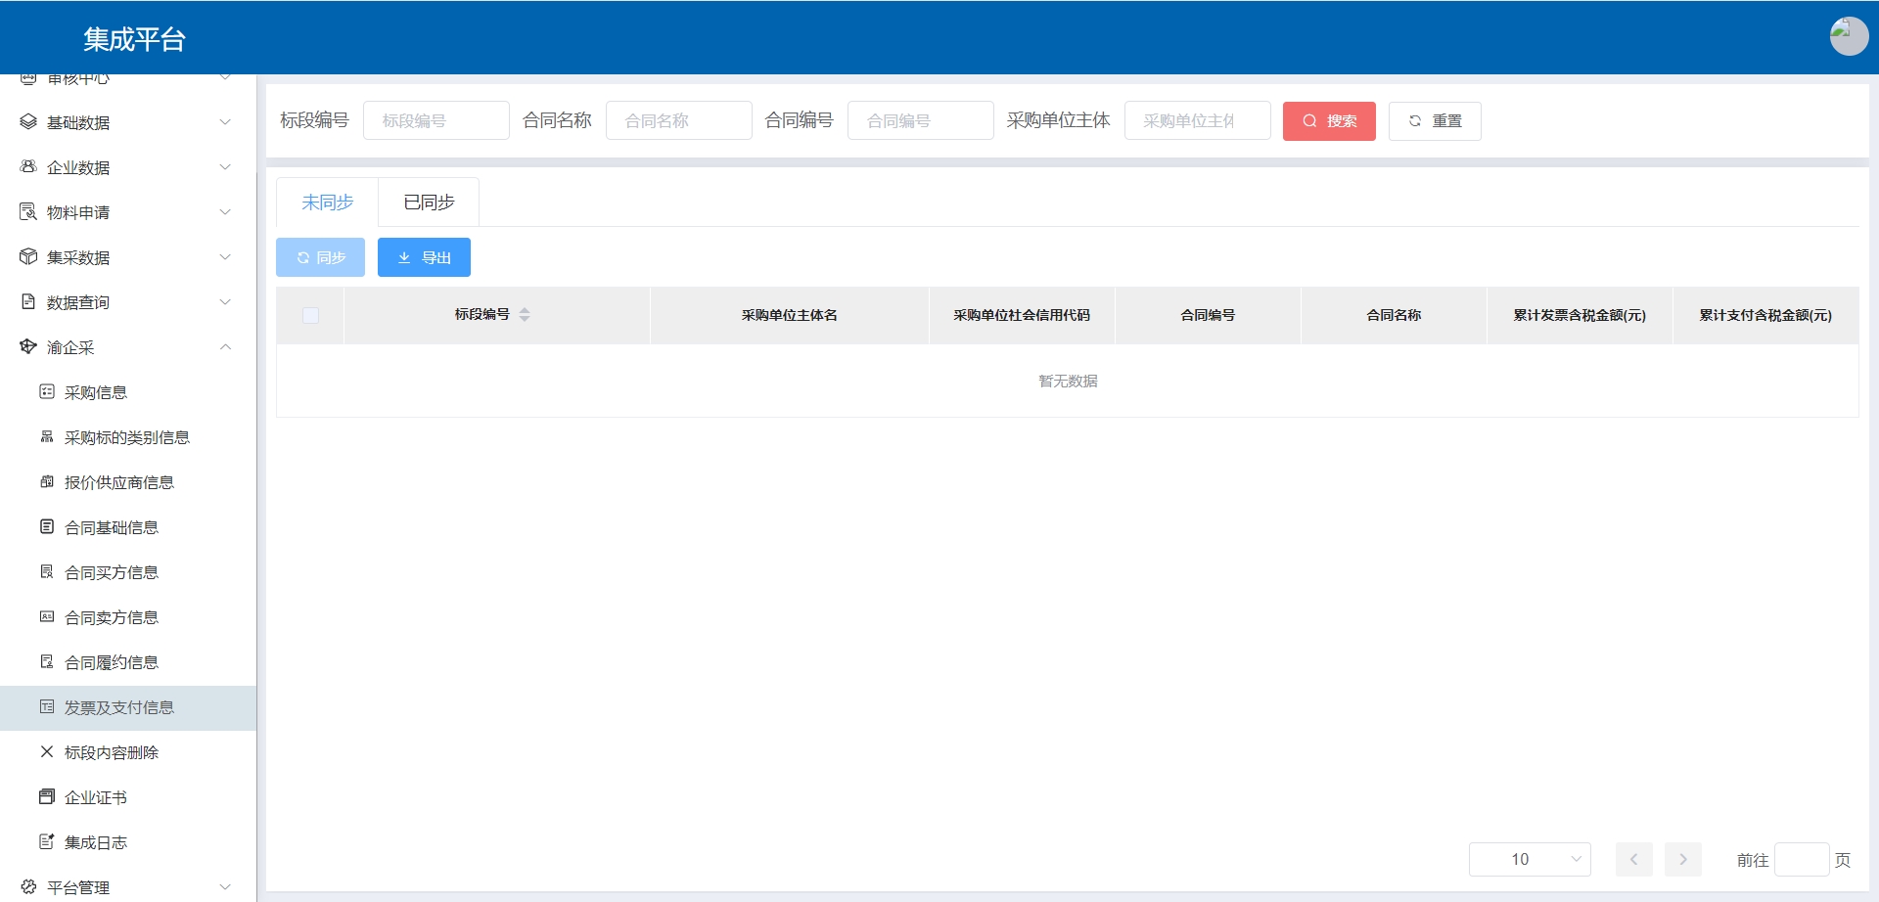The image size is (1879, 902).
Task: Click the red 搜索 button
Action: (x=1328, y=121)
